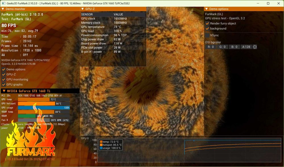284x167 pixels.
Task: Click the Memory clock 1500MHz row
Action: tap(113, 23)
